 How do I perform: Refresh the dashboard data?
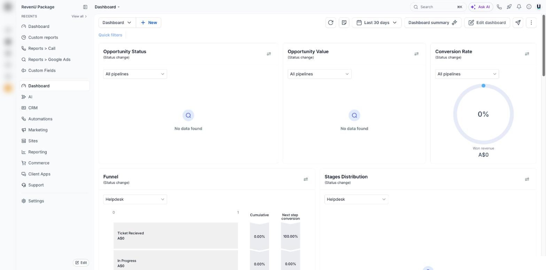330,23
